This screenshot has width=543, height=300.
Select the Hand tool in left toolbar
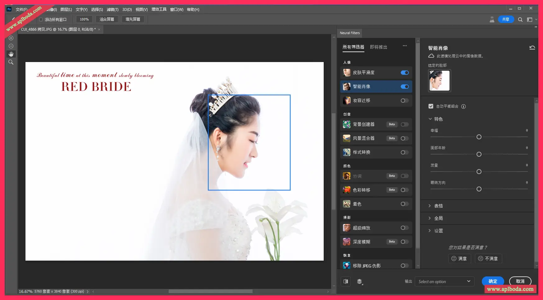[x=11, y=54]
